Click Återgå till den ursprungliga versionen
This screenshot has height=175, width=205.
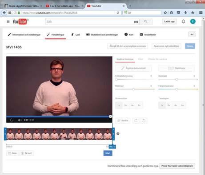click(128, 46)
